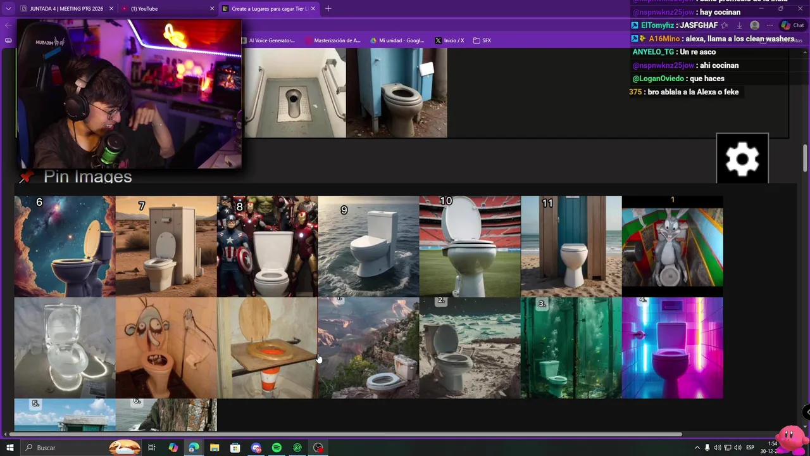This screenshot has height=456, width=810.
Task: Select image 2 moon surface toilet
Action: 470,348
